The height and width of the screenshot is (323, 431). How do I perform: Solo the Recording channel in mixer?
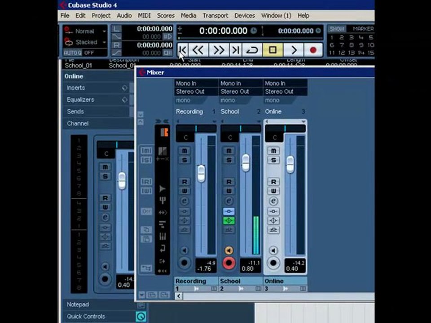click(185, 160)
